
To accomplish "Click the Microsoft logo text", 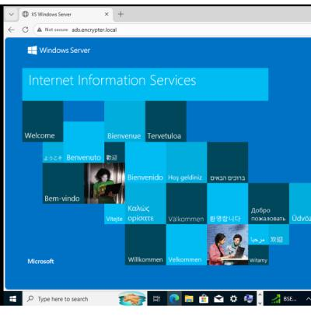I will pos(40,261).
